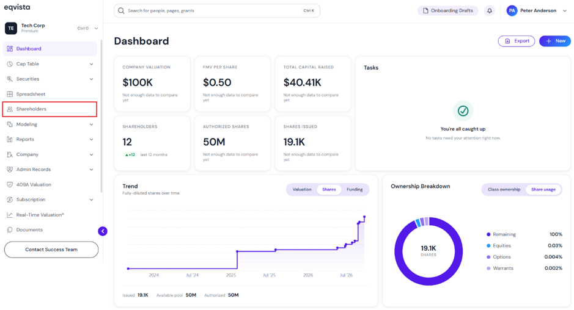Click the Admin Records shield icon
Image resolution: width=574 pixels, height=310 pixels.
pyautogui.click(x=10, y=169)
